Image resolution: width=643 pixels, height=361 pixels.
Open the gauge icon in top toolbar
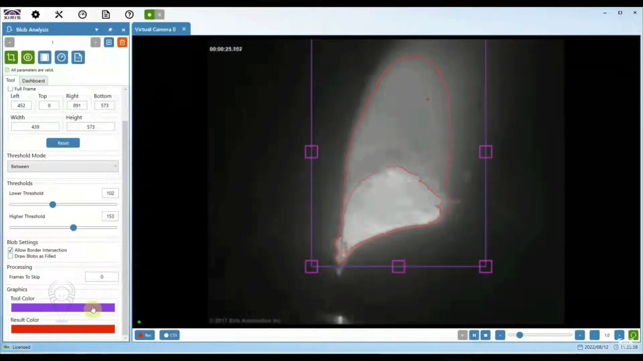click(x=82, y=15)
